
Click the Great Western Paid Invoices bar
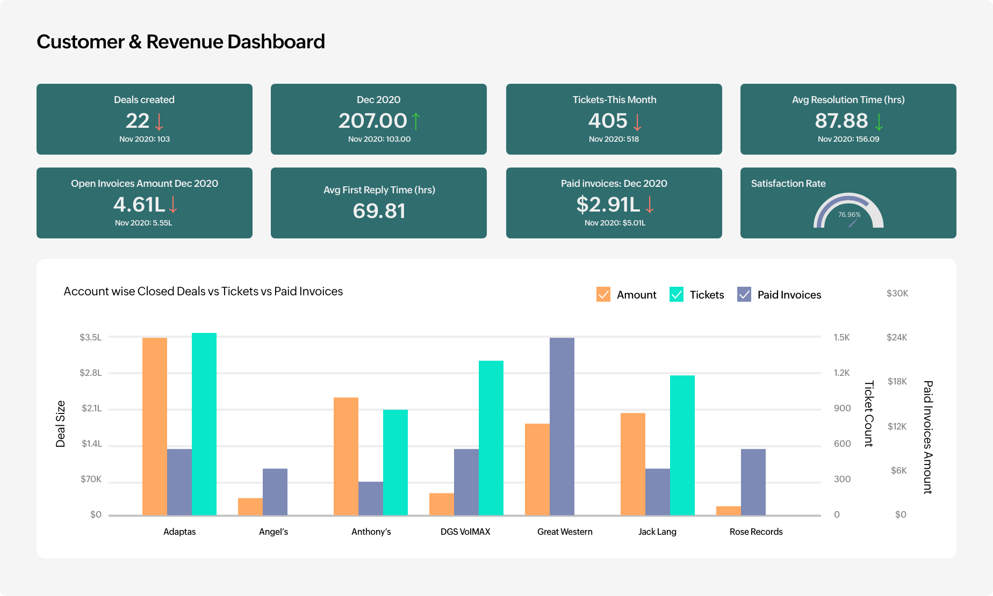562,426
